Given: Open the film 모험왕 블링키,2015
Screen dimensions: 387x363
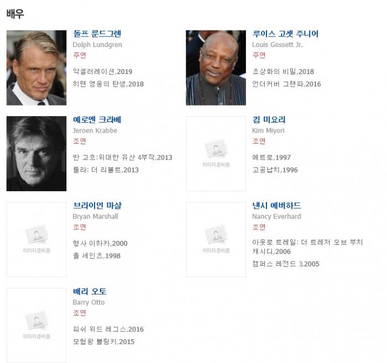Looking at the screenshot, I should click(x=104, y=341).
